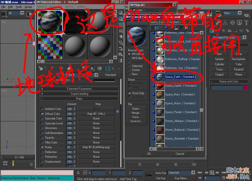This screenshot has height=181, width=252.
Task: Click the Tools menu in the main menu bar
Action: 19,6
